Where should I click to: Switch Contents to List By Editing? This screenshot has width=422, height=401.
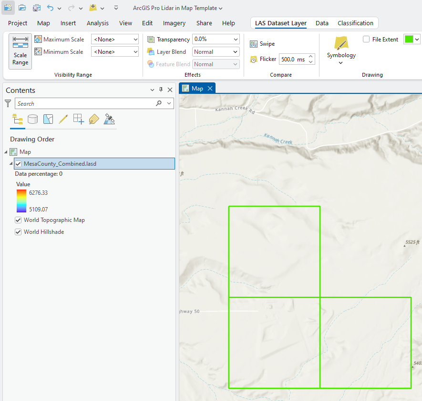coord(63,119)
